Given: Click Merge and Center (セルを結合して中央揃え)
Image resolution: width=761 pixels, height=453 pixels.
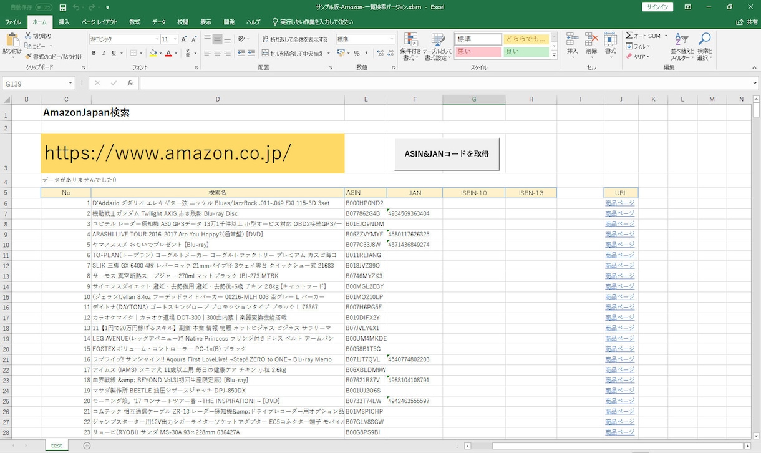Looking at the screenshot, I should point(292,53).
